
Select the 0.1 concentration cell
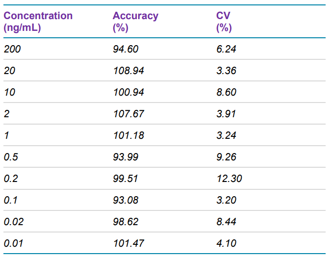10,200
